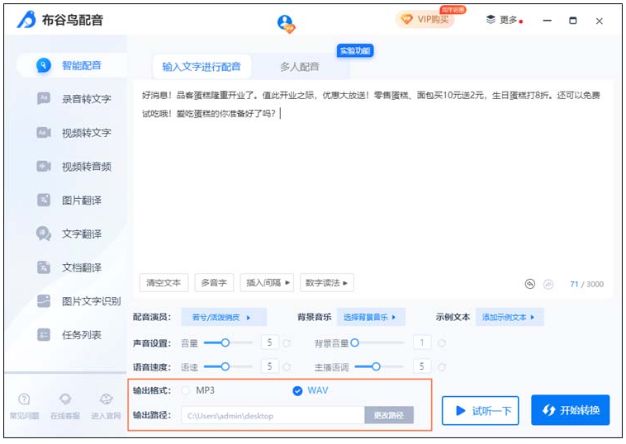Switch to the 多人配音 tab
Image resolution: width=626 pixels, height=444 pixels.
point(299,67)
